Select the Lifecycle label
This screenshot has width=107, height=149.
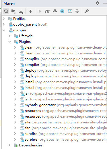click(x=26, y=36)
